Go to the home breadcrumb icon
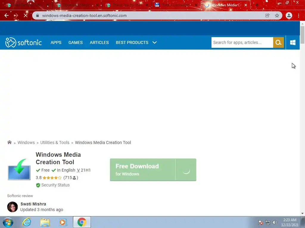The width and height of the screenshot is (305, 228). coord(9,142)
